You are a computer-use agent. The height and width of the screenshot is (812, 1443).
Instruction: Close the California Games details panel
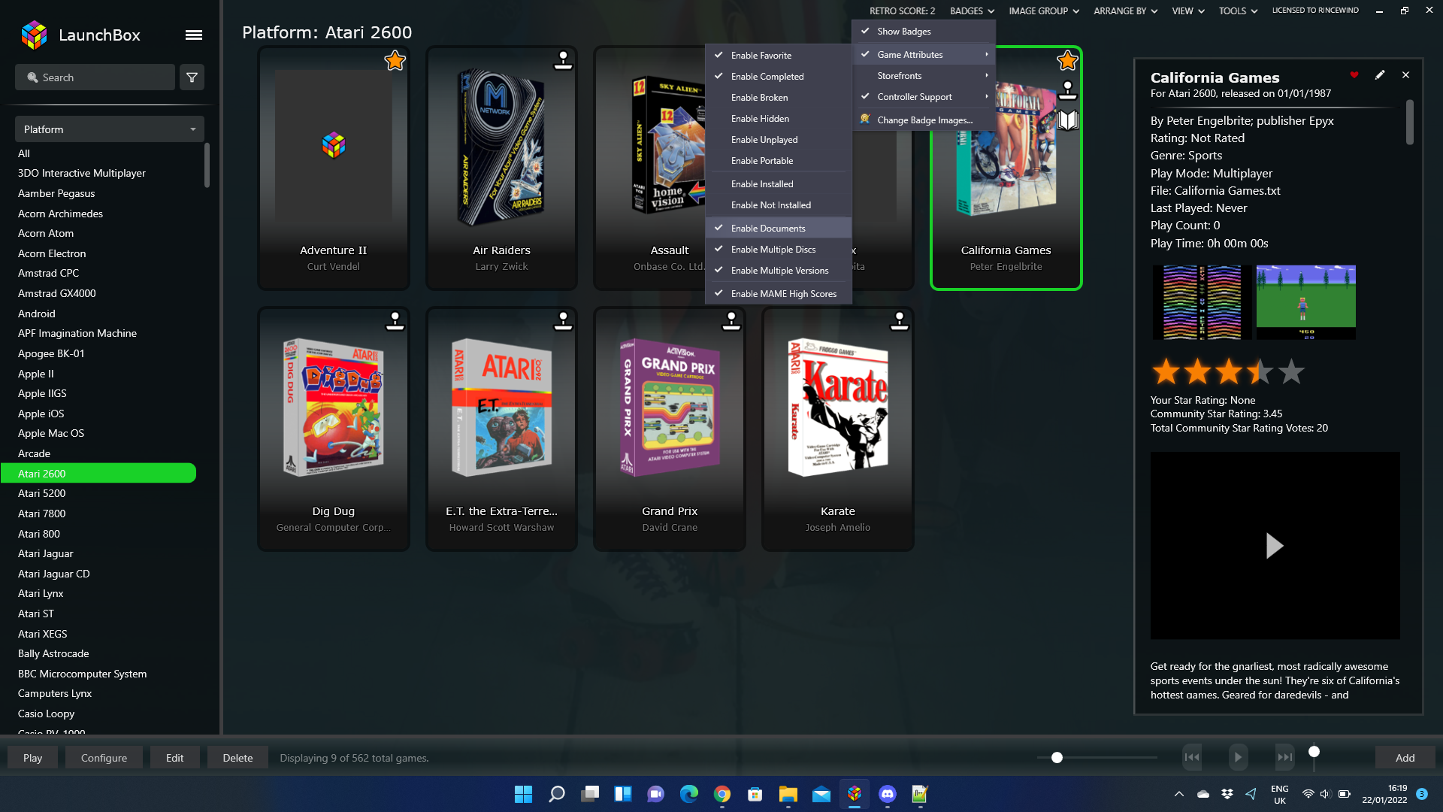click(1405, 75)
